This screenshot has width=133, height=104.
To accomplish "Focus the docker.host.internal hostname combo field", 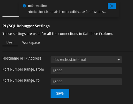I will 83,60.
